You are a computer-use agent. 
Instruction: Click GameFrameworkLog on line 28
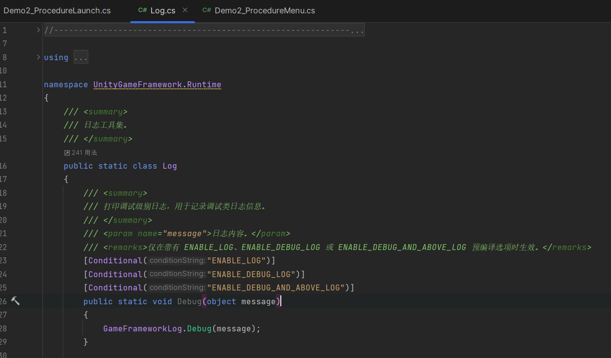coord(143,328)
